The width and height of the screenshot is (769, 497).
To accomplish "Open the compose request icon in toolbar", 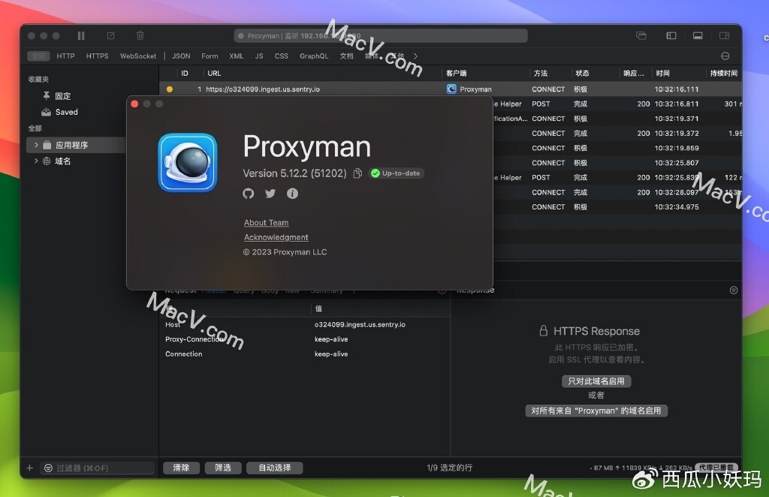I will (111, 36).
